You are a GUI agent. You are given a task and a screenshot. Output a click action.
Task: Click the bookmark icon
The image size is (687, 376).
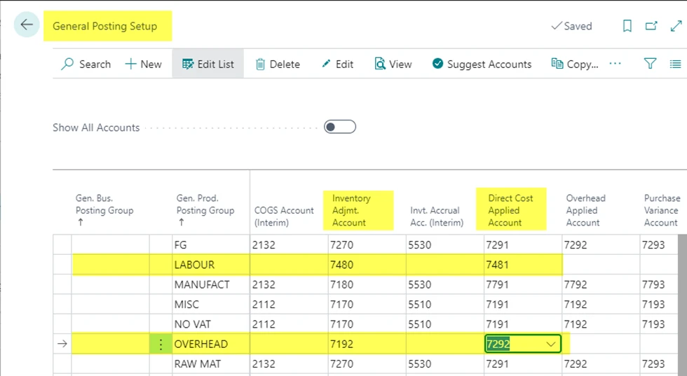pos(627,26)
